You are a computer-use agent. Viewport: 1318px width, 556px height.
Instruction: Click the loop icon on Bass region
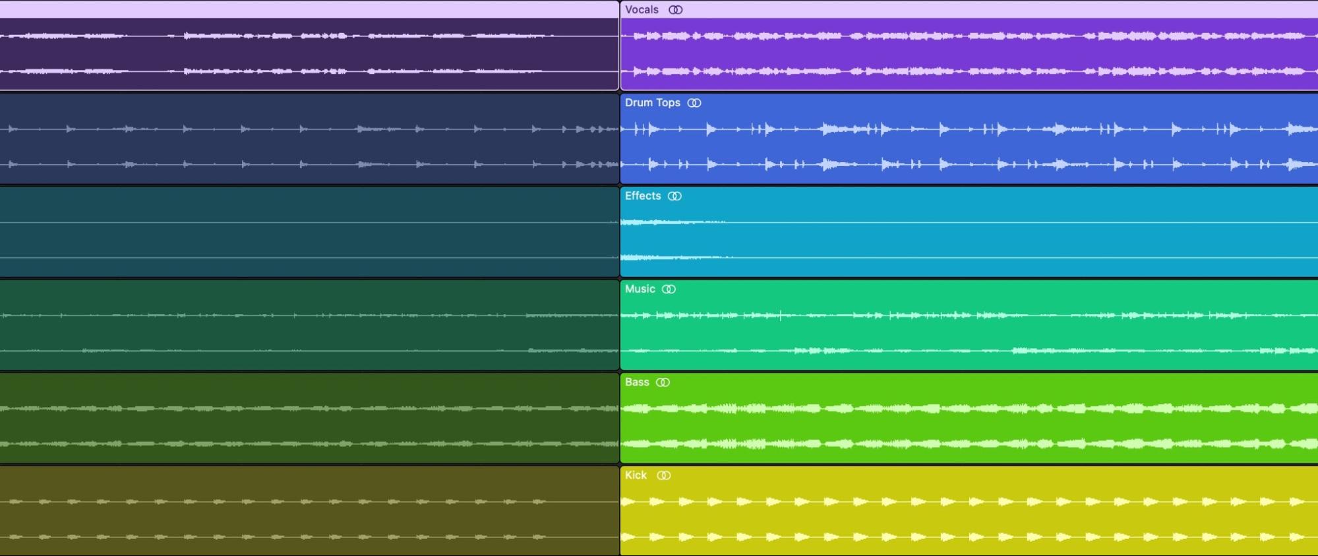click(663, 383)
